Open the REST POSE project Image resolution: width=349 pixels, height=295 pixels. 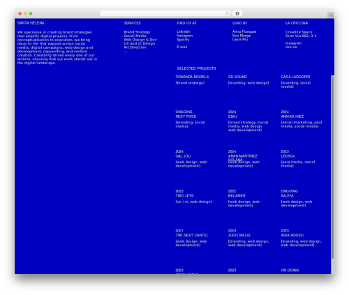(186, 116)
